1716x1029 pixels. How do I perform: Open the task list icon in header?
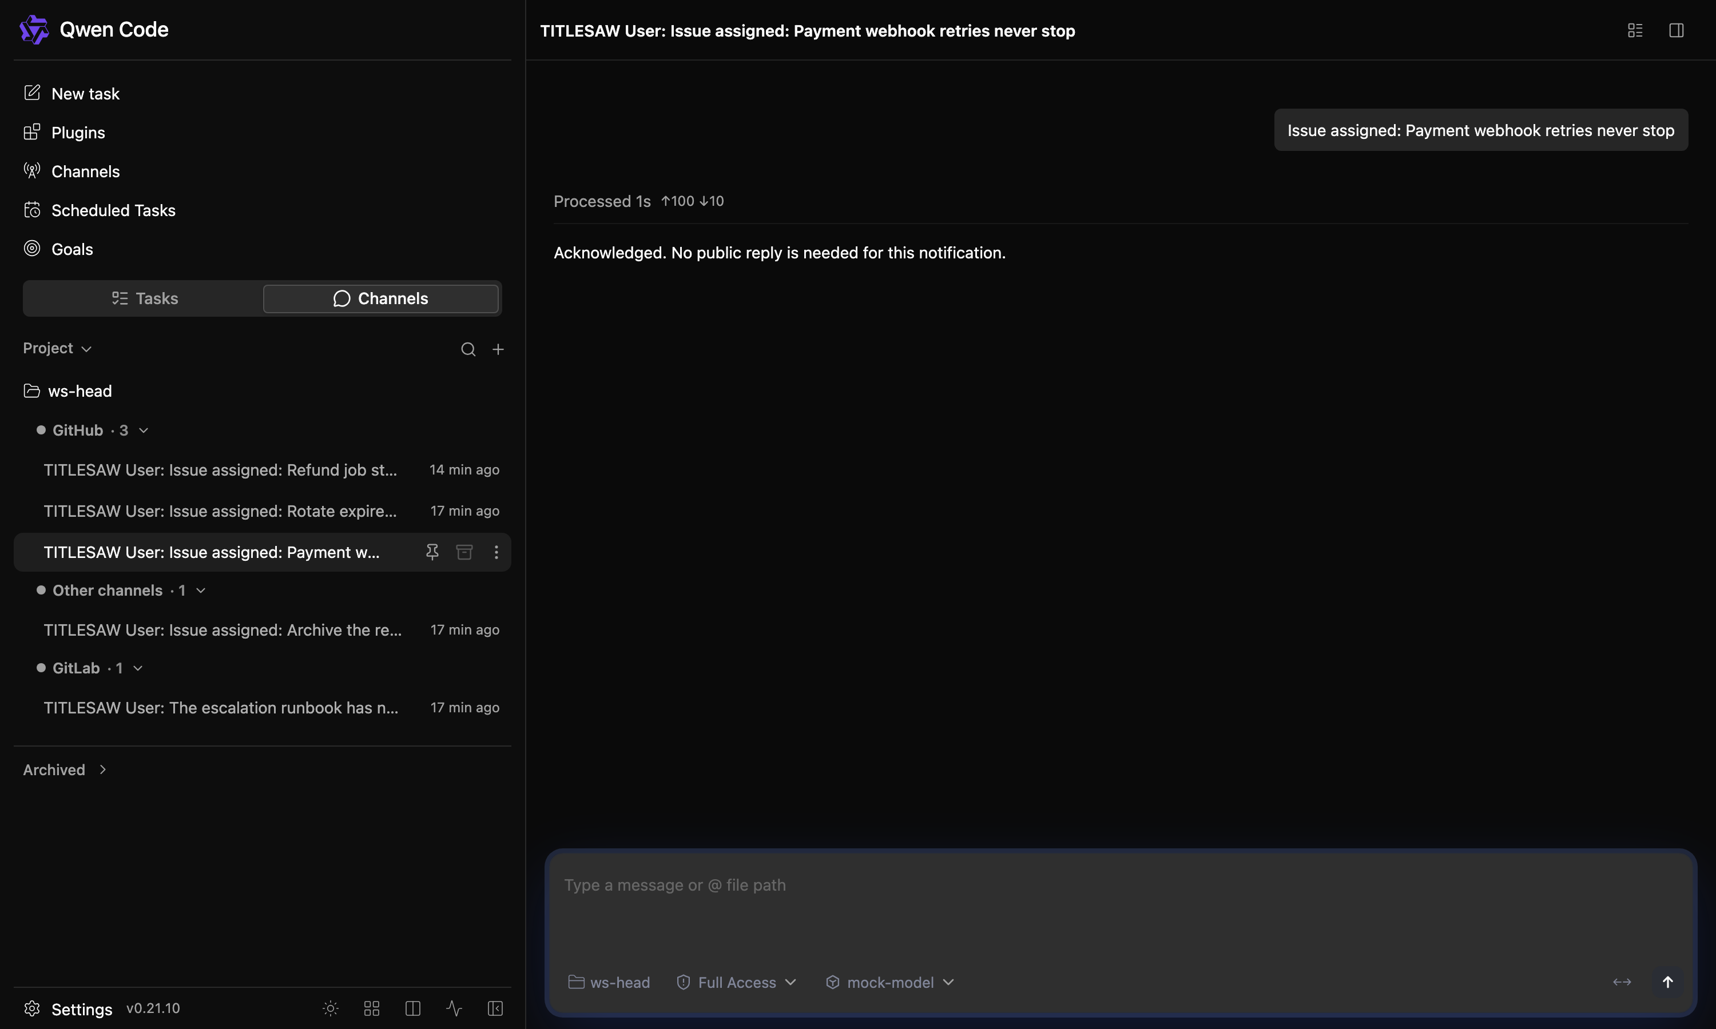point(1635,30)
